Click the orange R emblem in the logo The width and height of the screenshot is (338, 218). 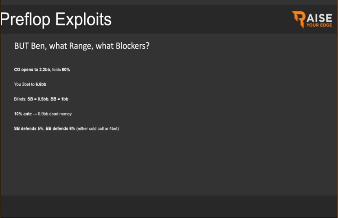(299, 19)
